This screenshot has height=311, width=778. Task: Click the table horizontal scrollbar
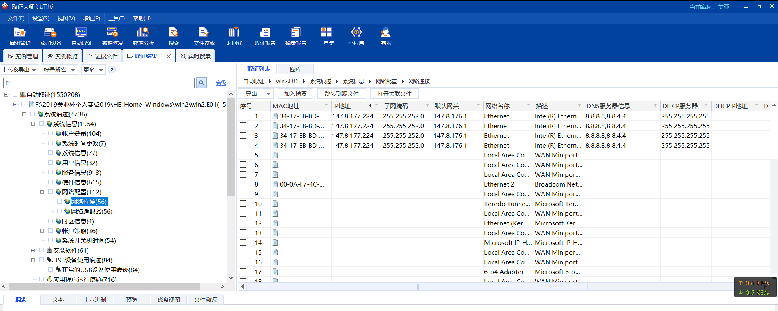pyautogui.click(x=418, y=287)
